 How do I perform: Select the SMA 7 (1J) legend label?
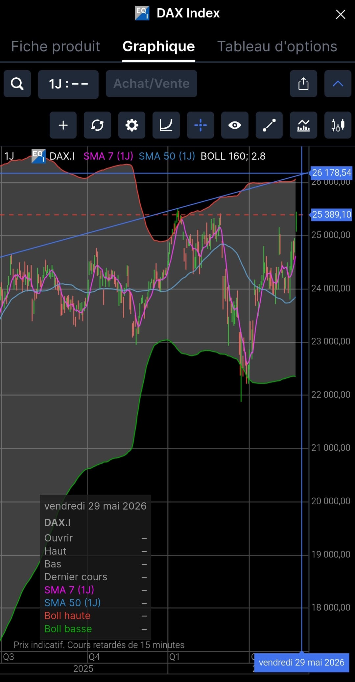tap(108, 156)
